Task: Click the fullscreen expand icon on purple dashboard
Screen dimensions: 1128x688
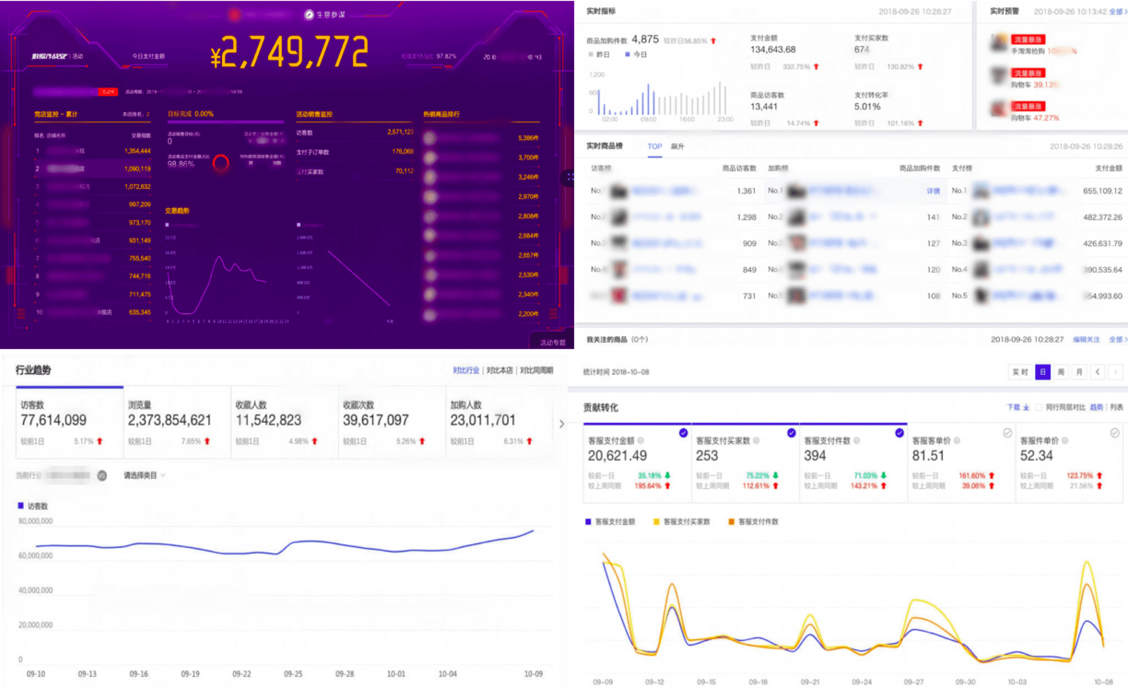Action: pyautogui.click(x=570, y=177)
